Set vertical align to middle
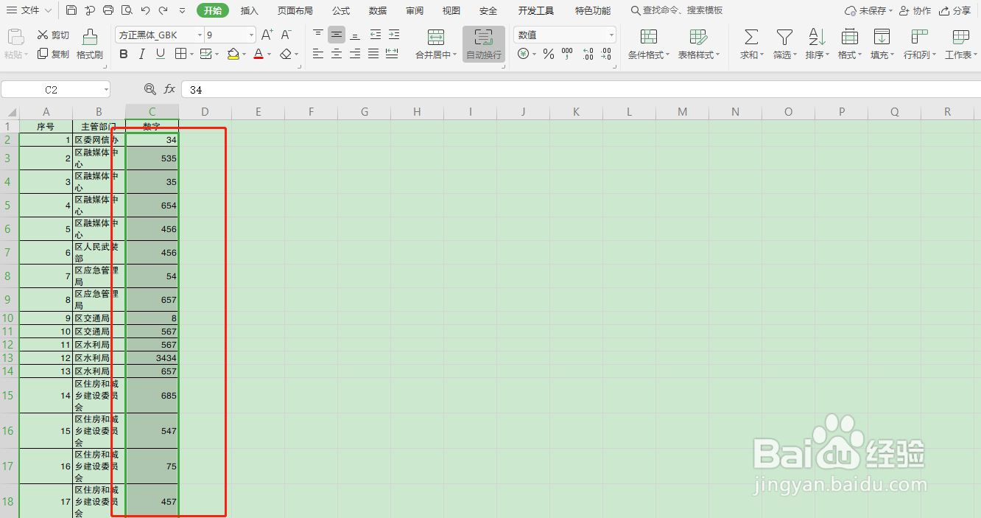Screen dimensions: 981x518 [337, 35]
